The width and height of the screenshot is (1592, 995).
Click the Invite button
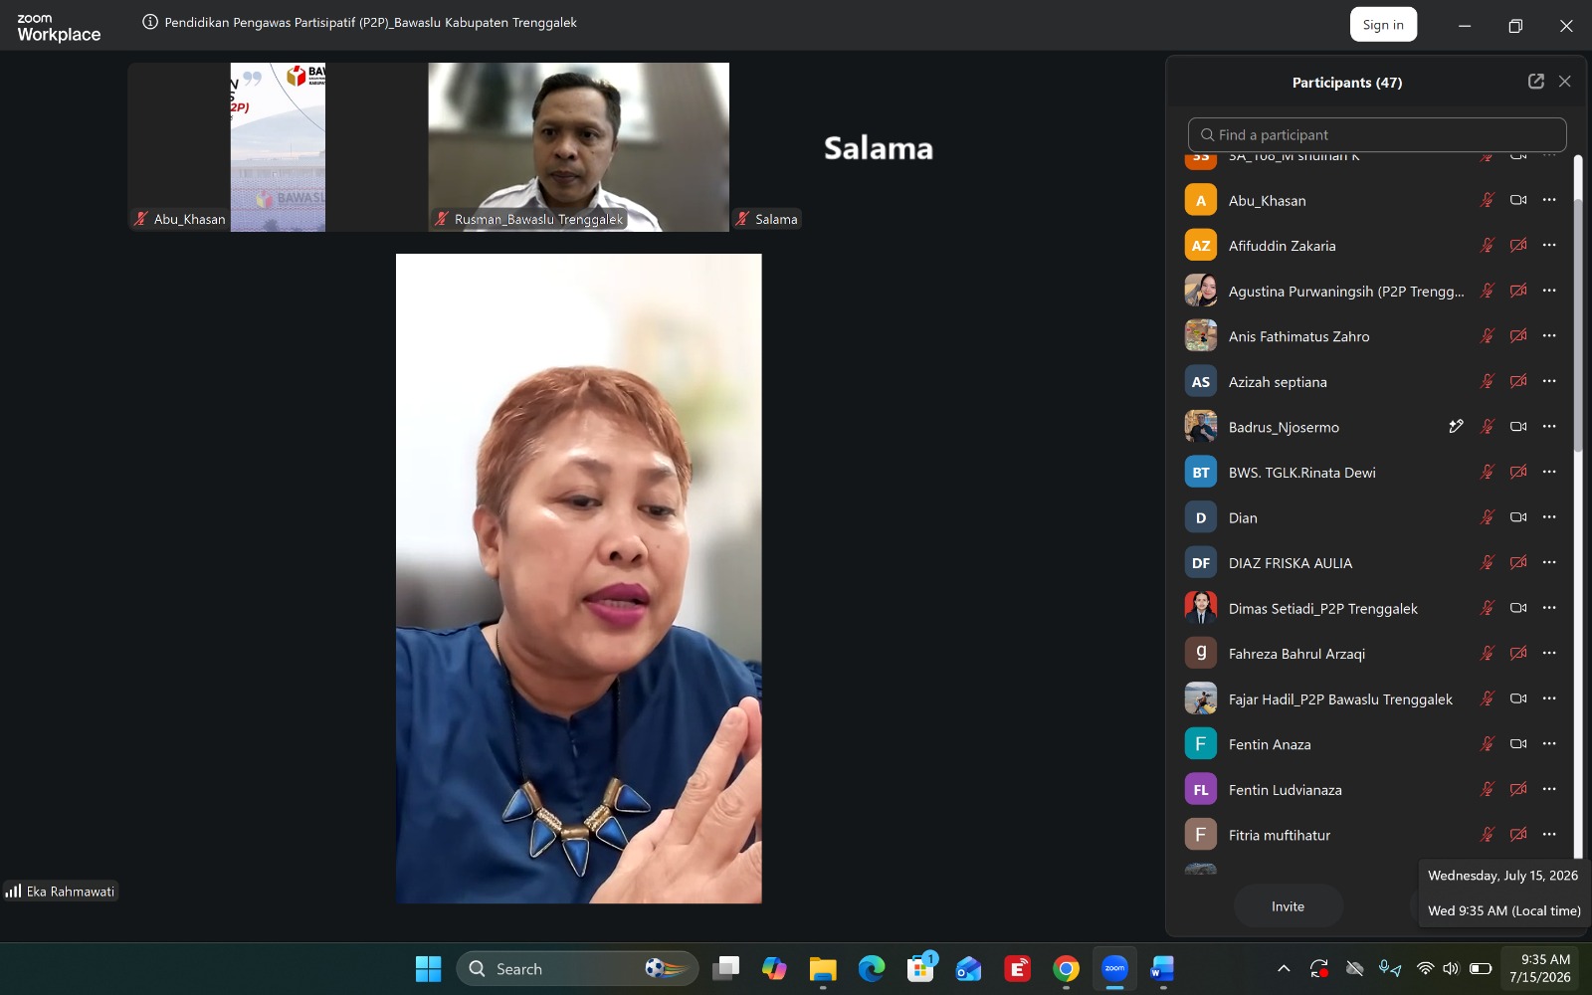point(1289,906)
